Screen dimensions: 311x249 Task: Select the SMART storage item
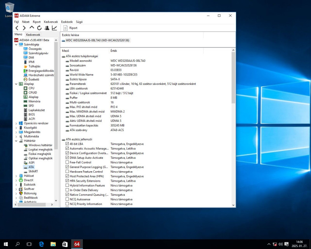click(x=33, y=171)
